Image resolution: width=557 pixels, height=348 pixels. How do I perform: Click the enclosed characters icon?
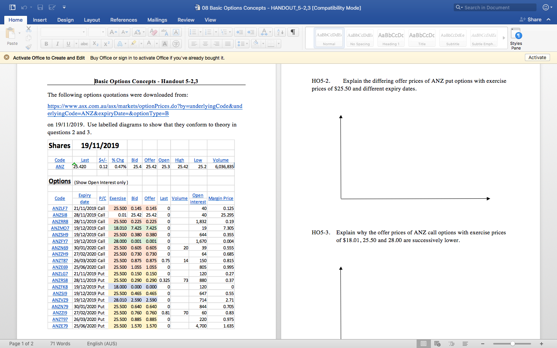tap(176, 44)
